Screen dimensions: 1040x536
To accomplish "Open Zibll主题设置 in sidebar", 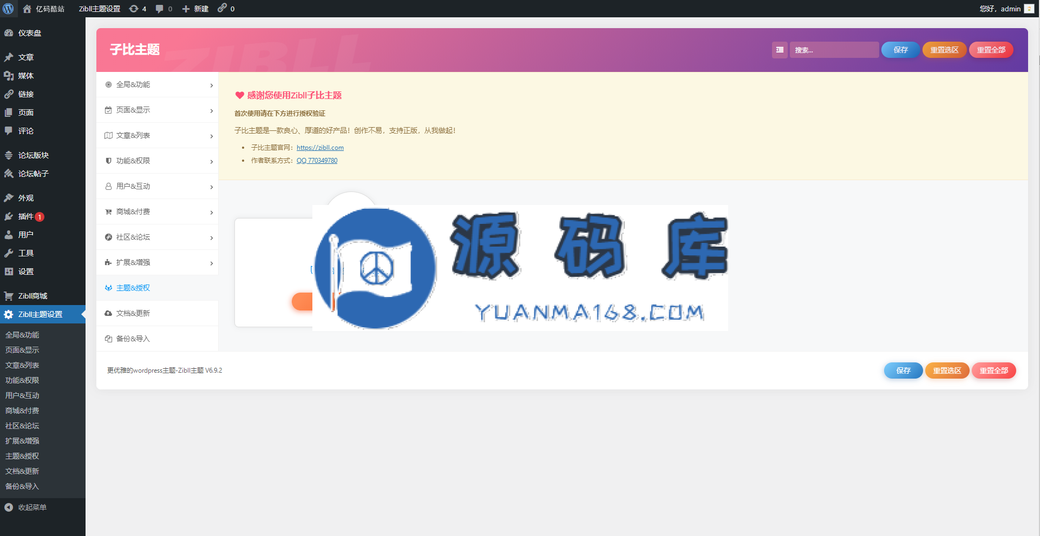I will coord(43,314).
